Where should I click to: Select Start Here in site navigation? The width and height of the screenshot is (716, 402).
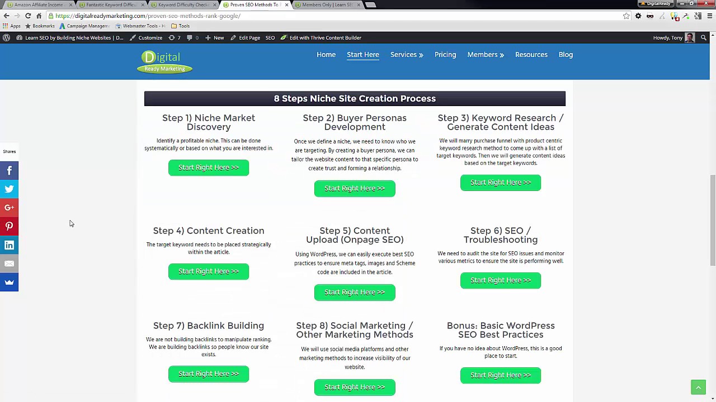[x=363, y=55]
